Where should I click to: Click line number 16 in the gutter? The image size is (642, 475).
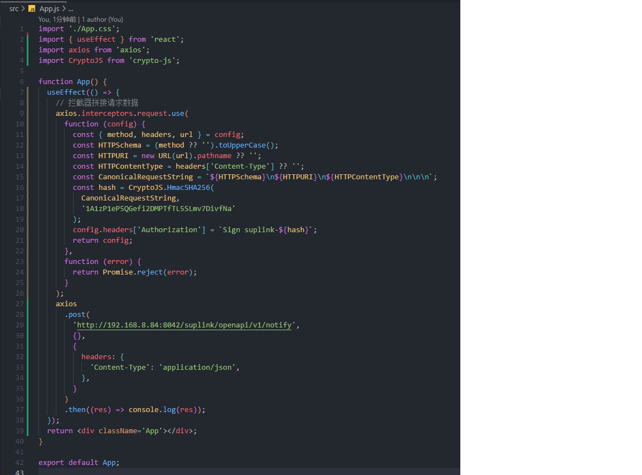pos(20,187)
